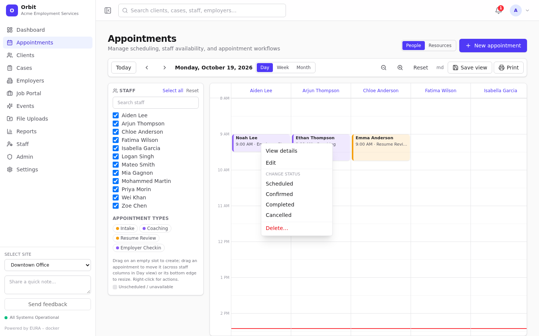Click the New appointment button
This screenshot has width=539, height=336.
pyautogui.click(x=493, y=46)
